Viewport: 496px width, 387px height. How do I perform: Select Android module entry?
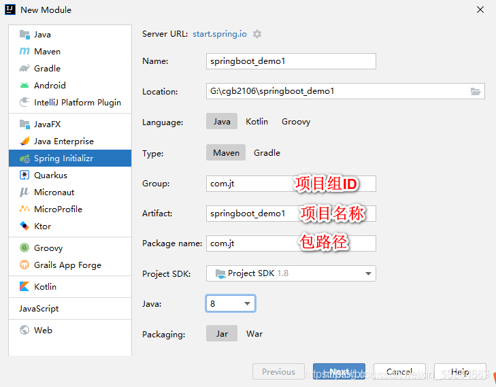[70, 86]
